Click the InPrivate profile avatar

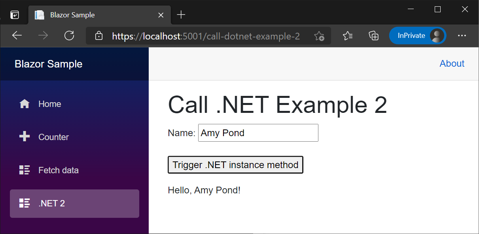pos(437,36)
